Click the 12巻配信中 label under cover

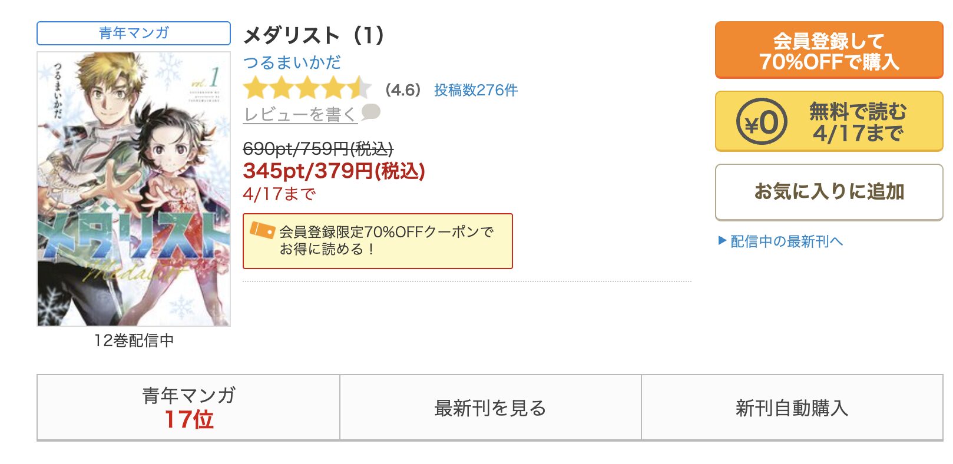pos(134,340)
